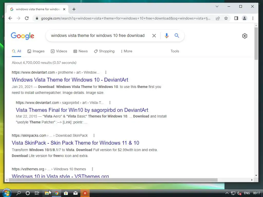The image size is (263, 197).
Task: Change ENG input language
Action: pos(247,193)
